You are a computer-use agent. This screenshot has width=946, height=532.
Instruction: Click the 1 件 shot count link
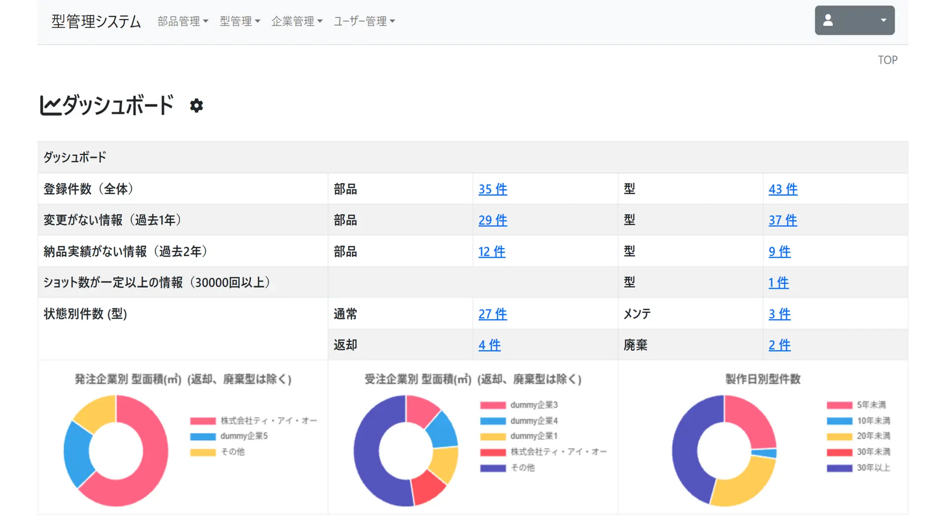[778, 283]
